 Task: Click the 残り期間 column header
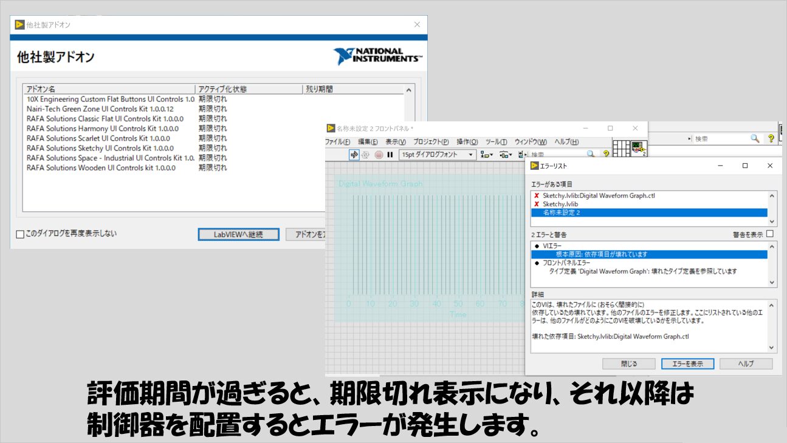click(x=352, y=89)
